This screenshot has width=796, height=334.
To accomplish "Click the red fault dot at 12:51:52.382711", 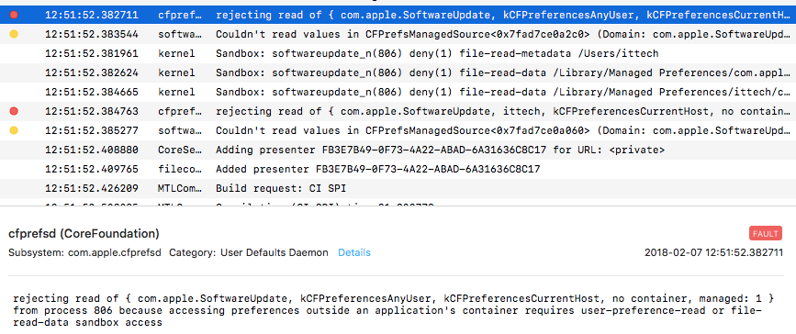I will 14,15.
